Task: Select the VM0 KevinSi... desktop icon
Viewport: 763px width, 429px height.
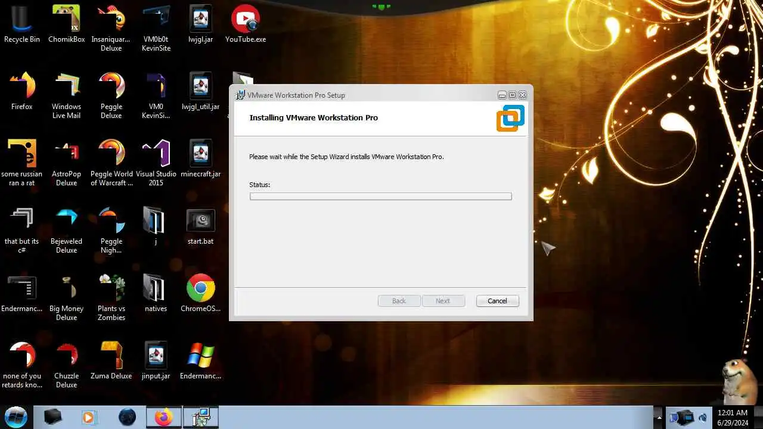Action: click(156, 95)
